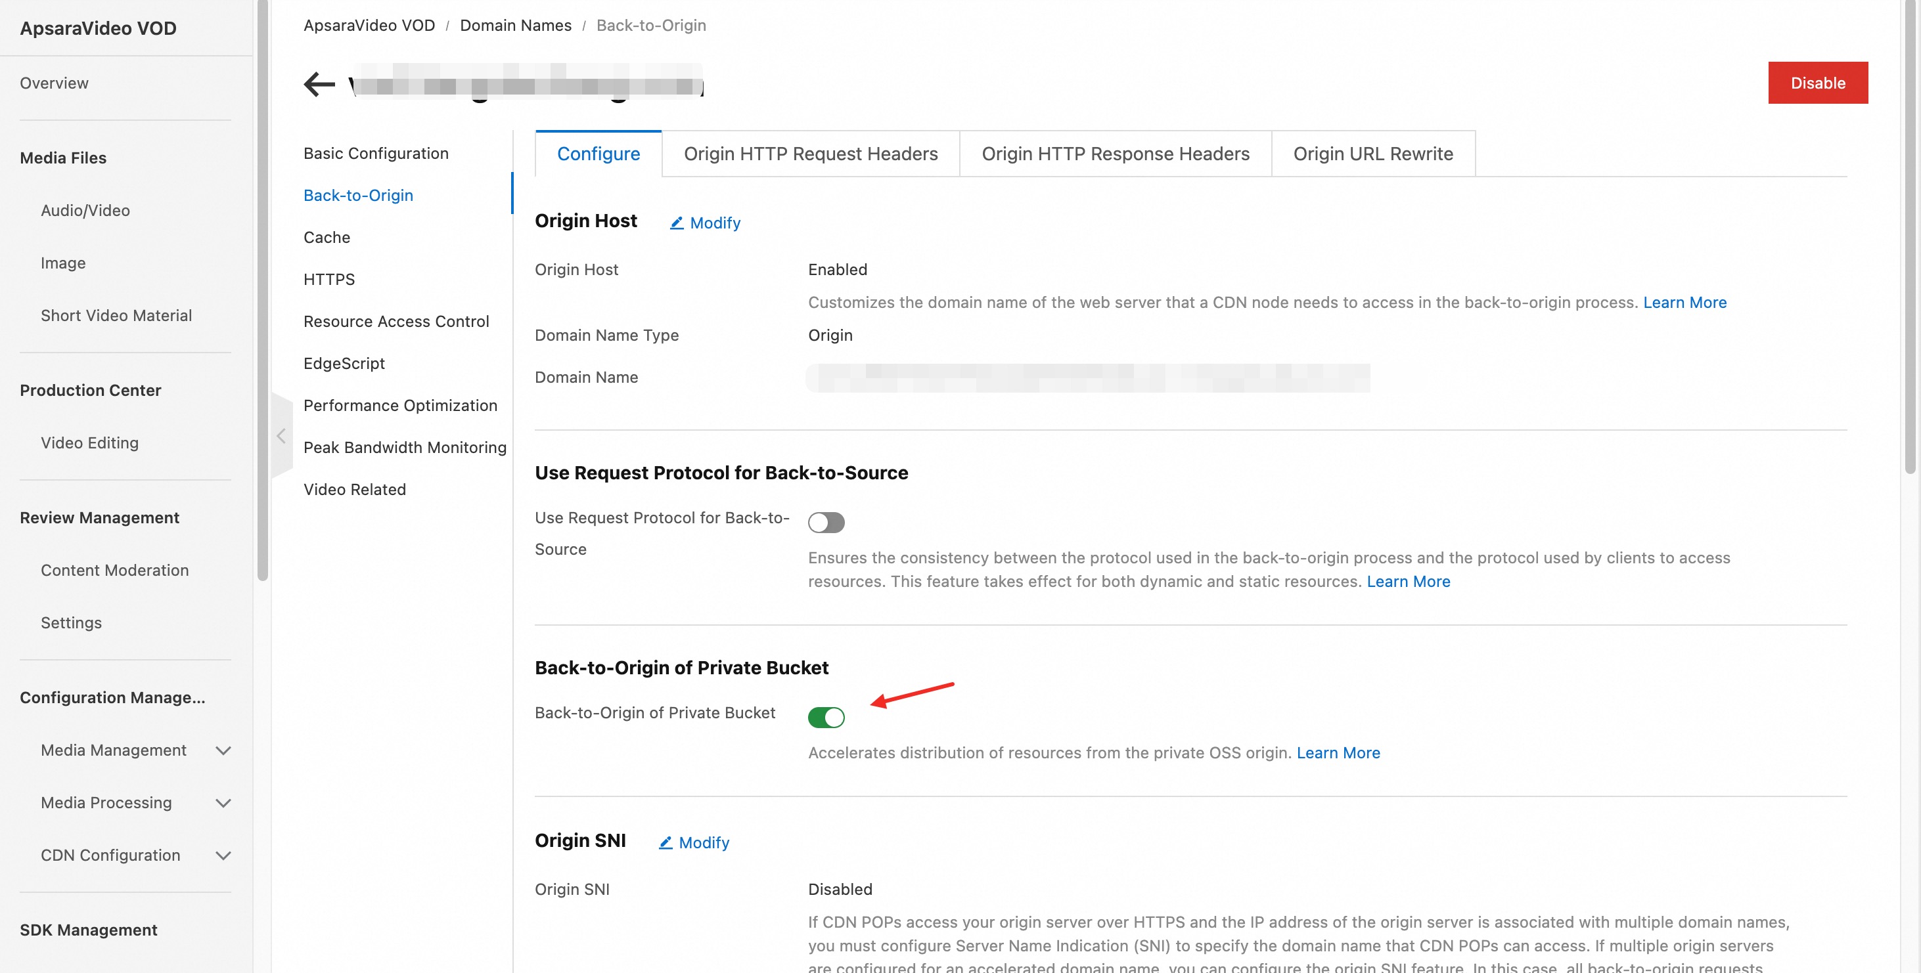Open the EdgeScript section
1921x973 pixels.
tap(344, 364)
